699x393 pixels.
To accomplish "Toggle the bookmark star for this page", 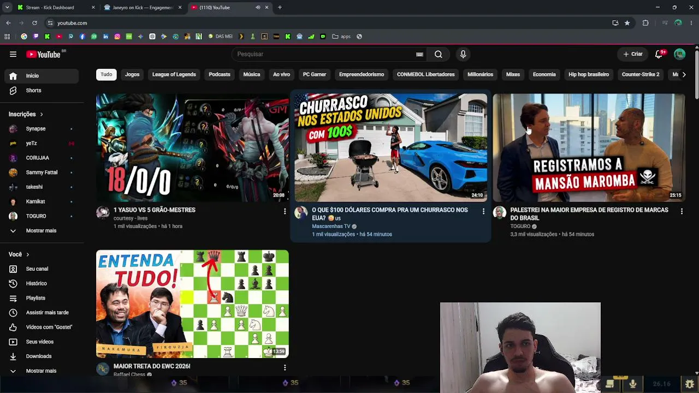I will pos(627,23).
